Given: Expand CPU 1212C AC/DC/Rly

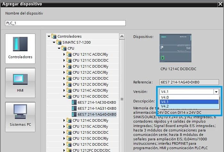Looking at the screenshot, I should pos(64,72).
